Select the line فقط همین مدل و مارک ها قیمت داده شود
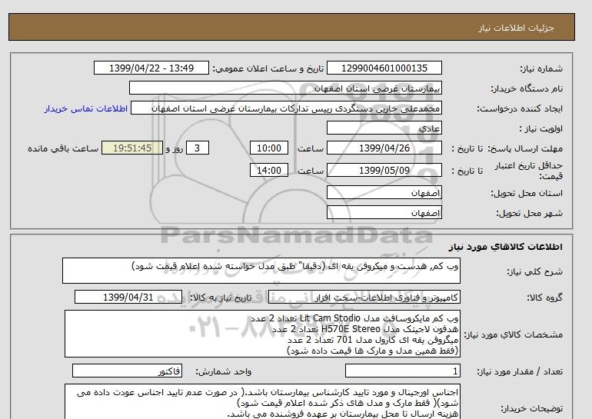This screenshot has height=419, width=592. coord(373,351)
